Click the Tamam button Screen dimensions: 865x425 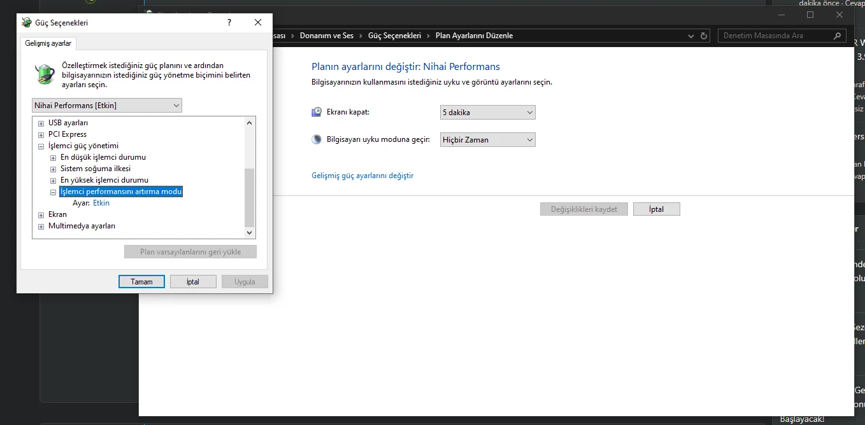coord(141,281)
